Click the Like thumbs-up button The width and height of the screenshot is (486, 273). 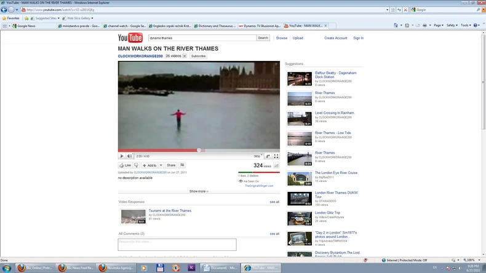tap(125, 165)
